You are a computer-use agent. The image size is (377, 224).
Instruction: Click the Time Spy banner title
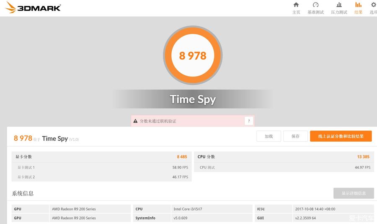[193, 99]
